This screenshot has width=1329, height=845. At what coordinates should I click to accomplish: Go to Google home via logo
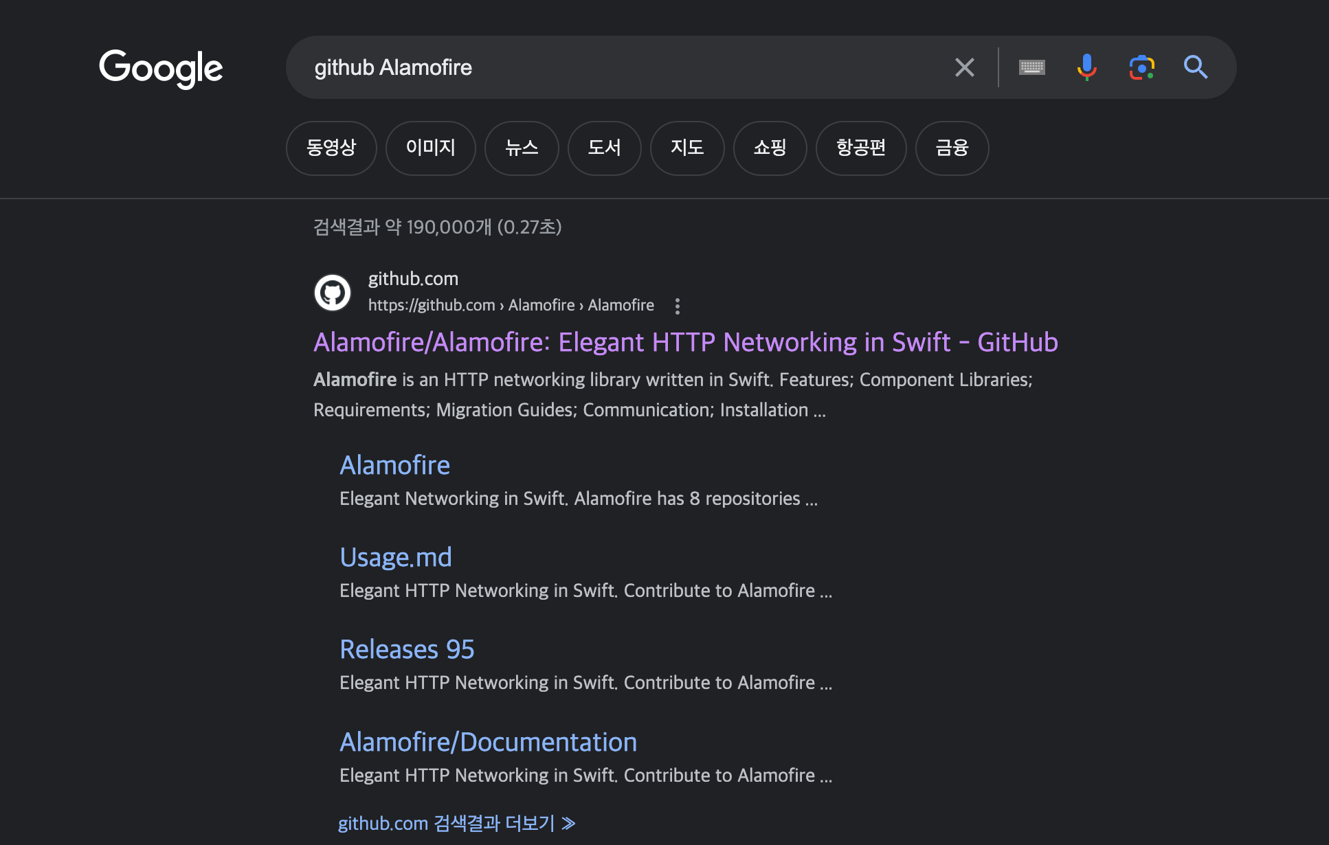[x=161, y=69]
